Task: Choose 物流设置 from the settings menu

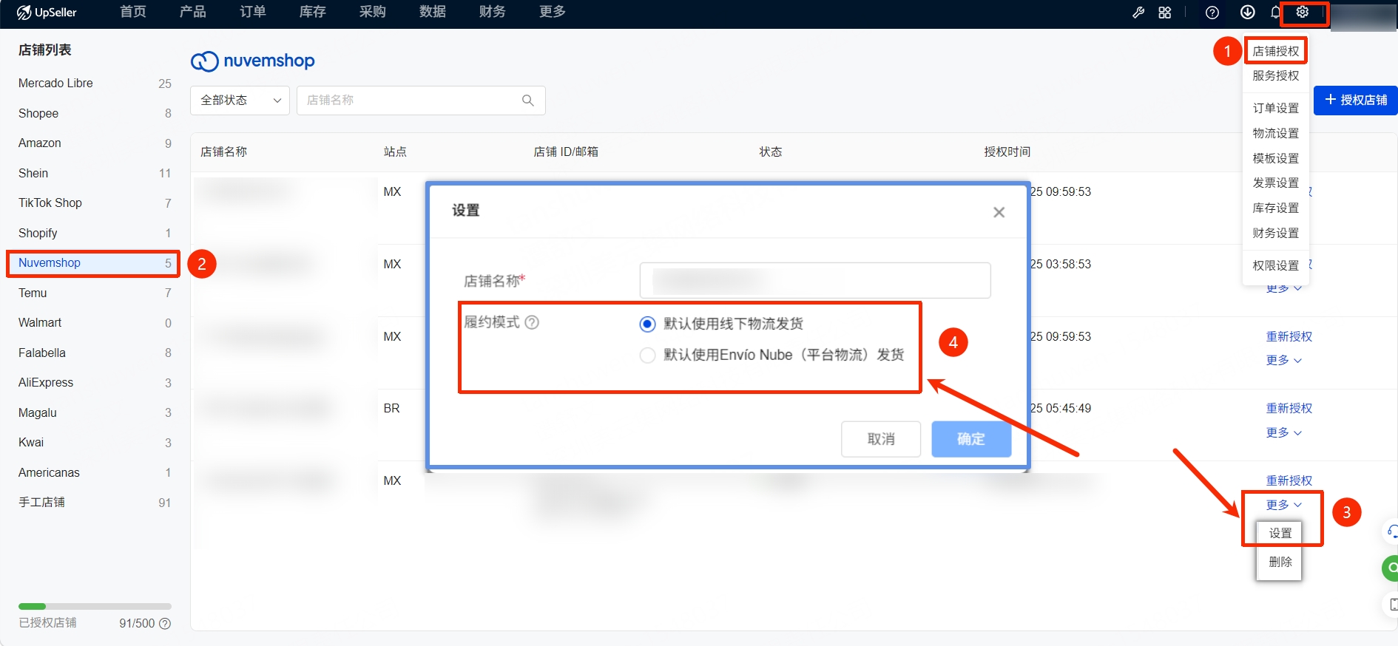Action: [1276, 133]
